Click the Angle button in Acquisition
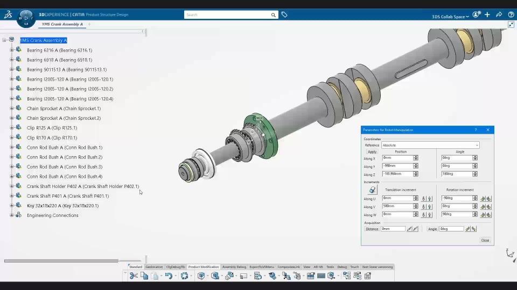This screenshot has width=517, height=290. [x=432, y=229]
